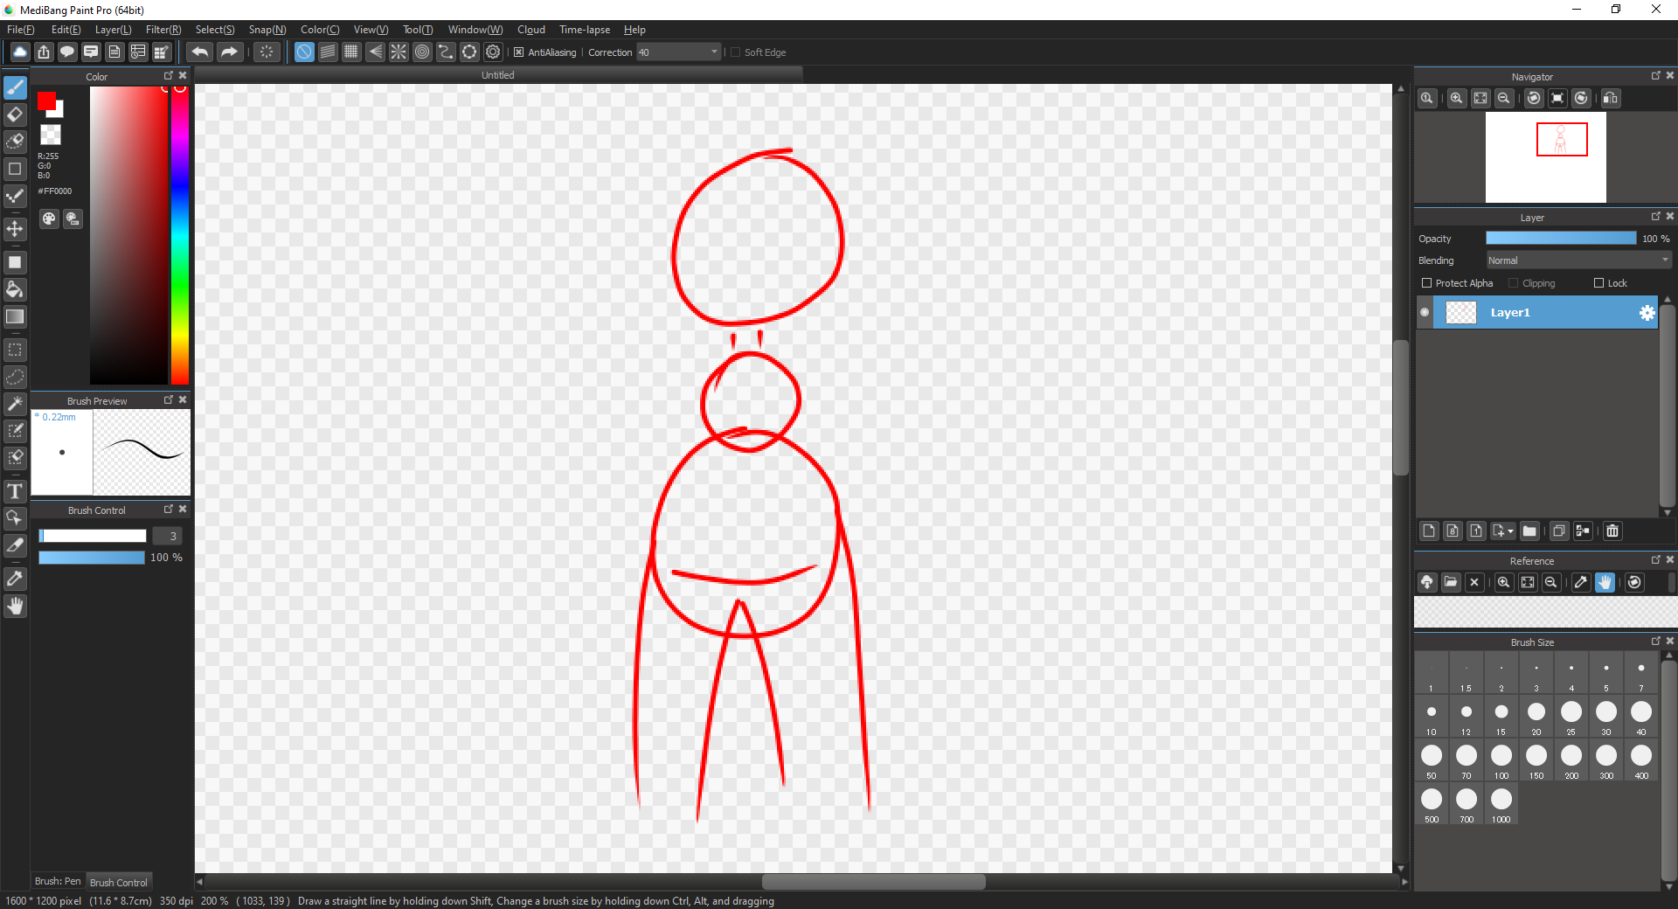This screenshot has height=909, width=1678.
Task: Select the Gradient tool
Action: click(x=15, y=316)
